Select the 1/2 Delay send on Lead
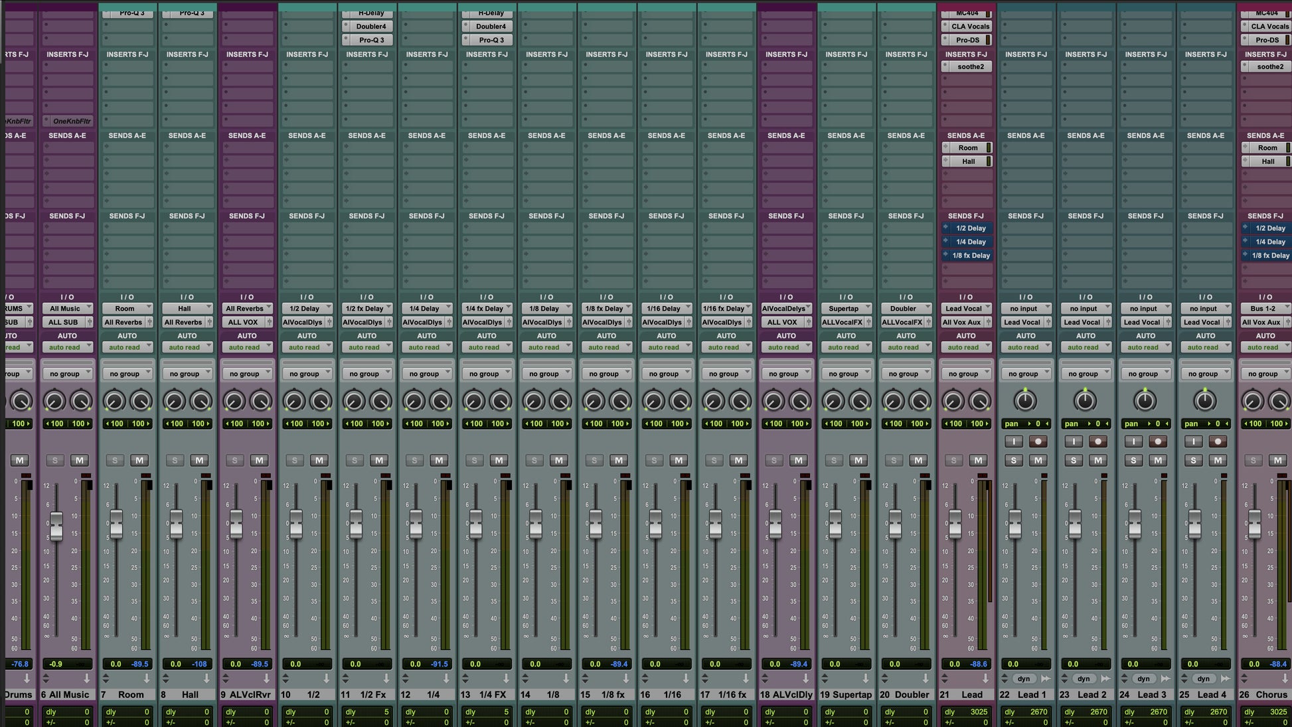 coord(970,228)
